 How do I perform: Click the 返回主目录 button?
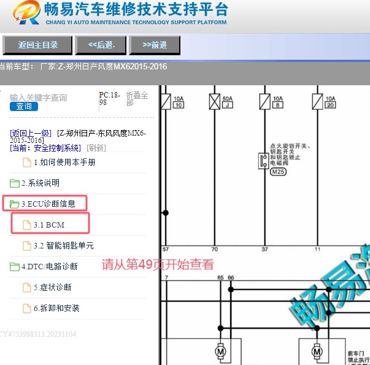coord(37,45)
